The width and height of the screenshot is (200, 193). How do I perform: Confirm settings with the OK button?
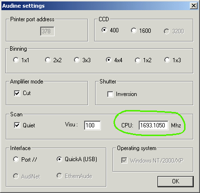click(x=175, y=181)
